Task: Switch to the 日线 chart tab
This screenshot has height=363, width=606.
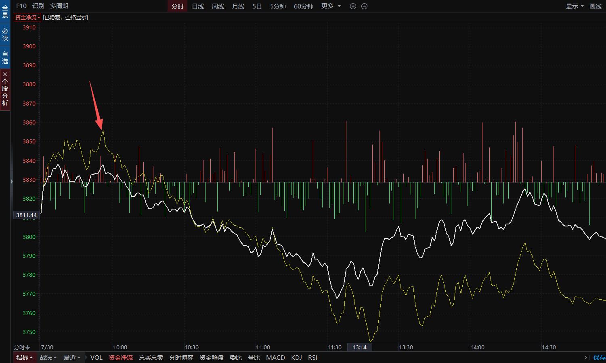Action: coord(198,6)
